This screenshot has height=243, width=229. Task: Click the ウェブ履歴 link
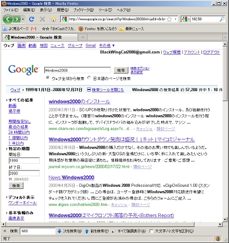click(x=172, y=52)
